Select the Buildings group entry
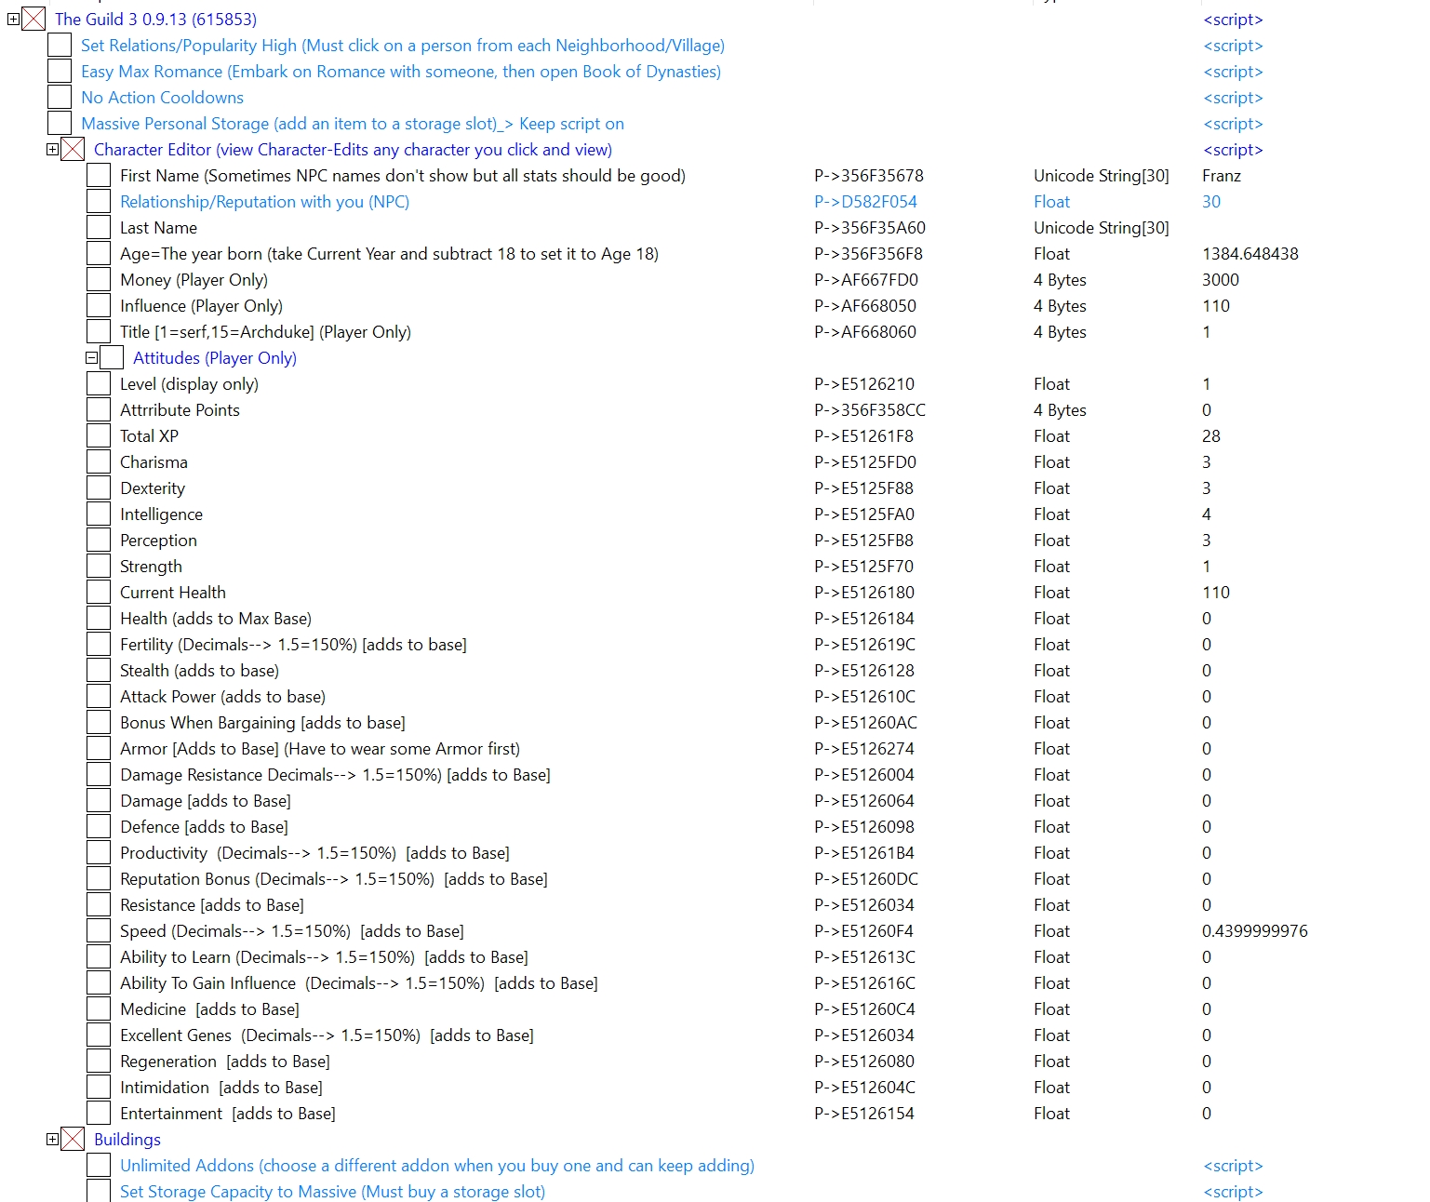Screen dimensions: 1430x1202 click(127, 1139)
